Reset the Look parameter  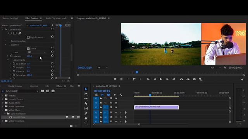tap(52, 52)
